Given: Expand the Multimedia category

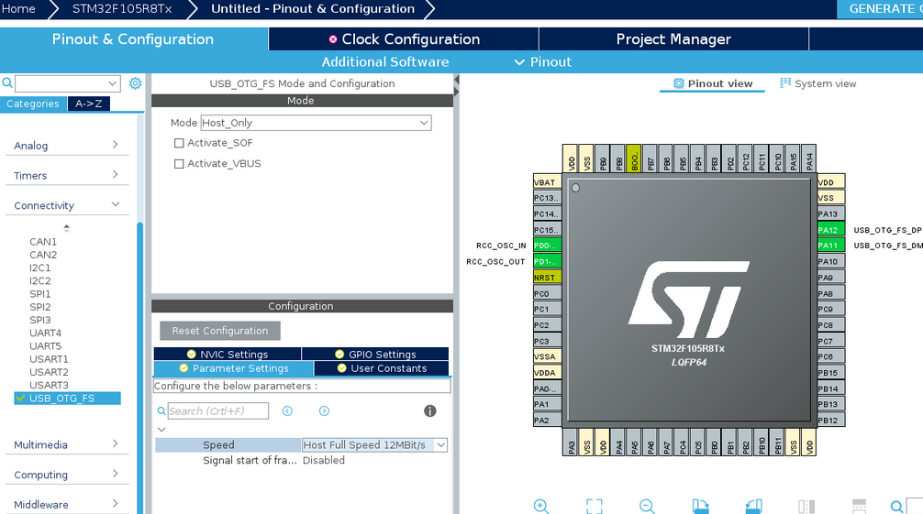Looking at the screenshot, I should [67, 444].
